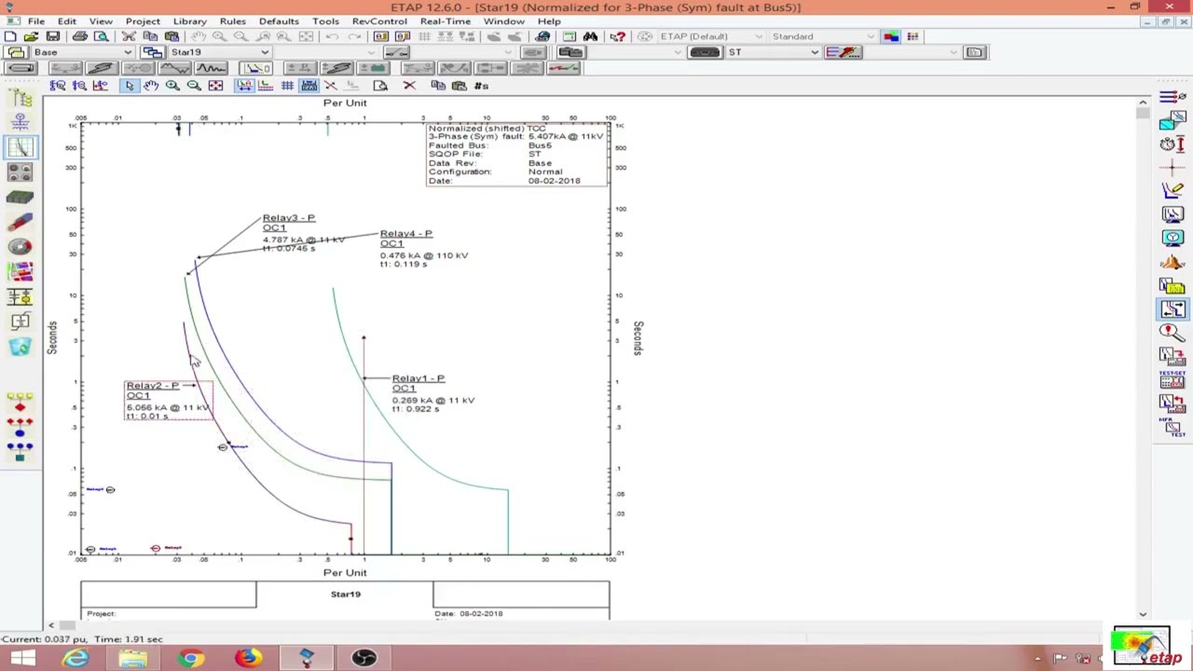Open Google Chrome from the taskbar
The height and width of the screenshot is (671, 1193).
tap(190, 659)
